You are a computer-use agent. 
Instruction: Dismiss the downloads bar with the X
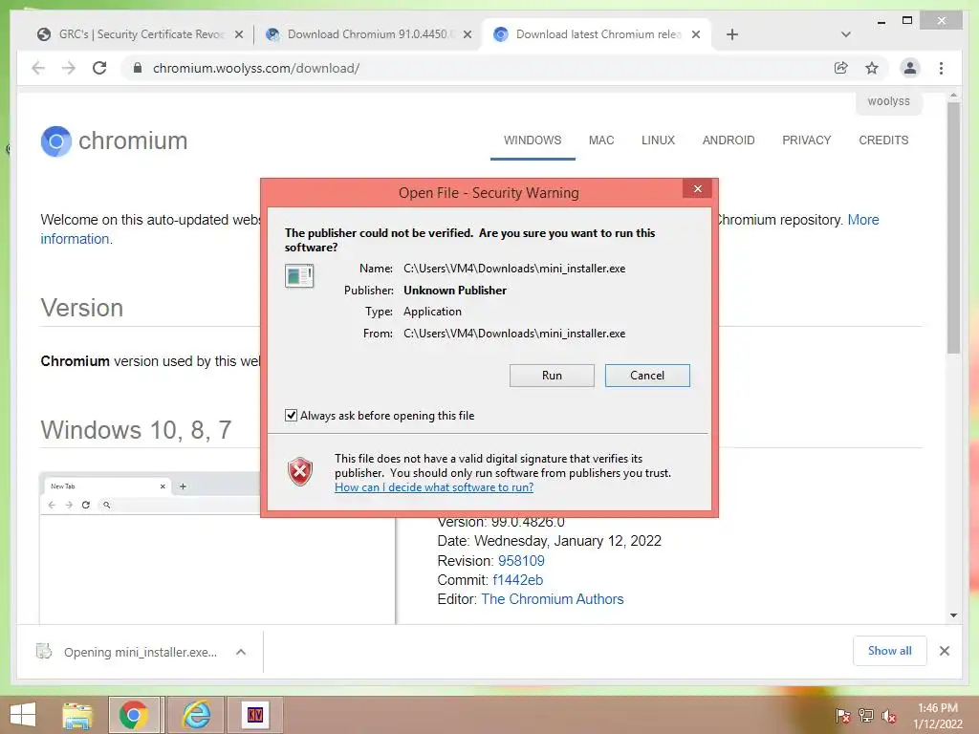(x=944, y=651)
